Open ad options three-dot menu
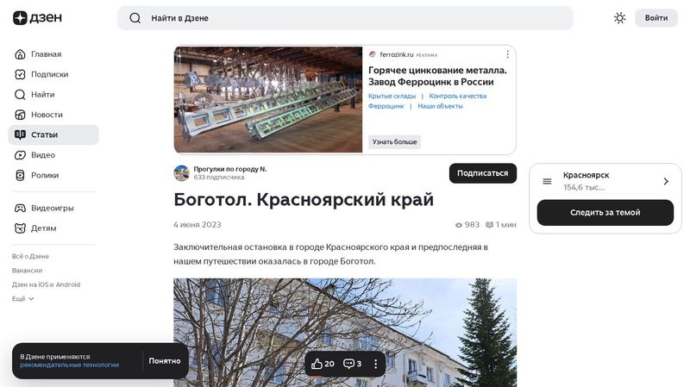 click(x=507, y=54)
